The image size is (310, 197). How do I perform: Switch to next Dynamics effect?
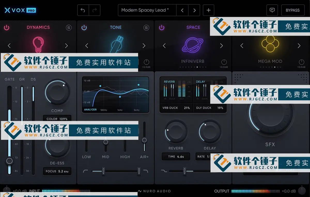[66, 46]
